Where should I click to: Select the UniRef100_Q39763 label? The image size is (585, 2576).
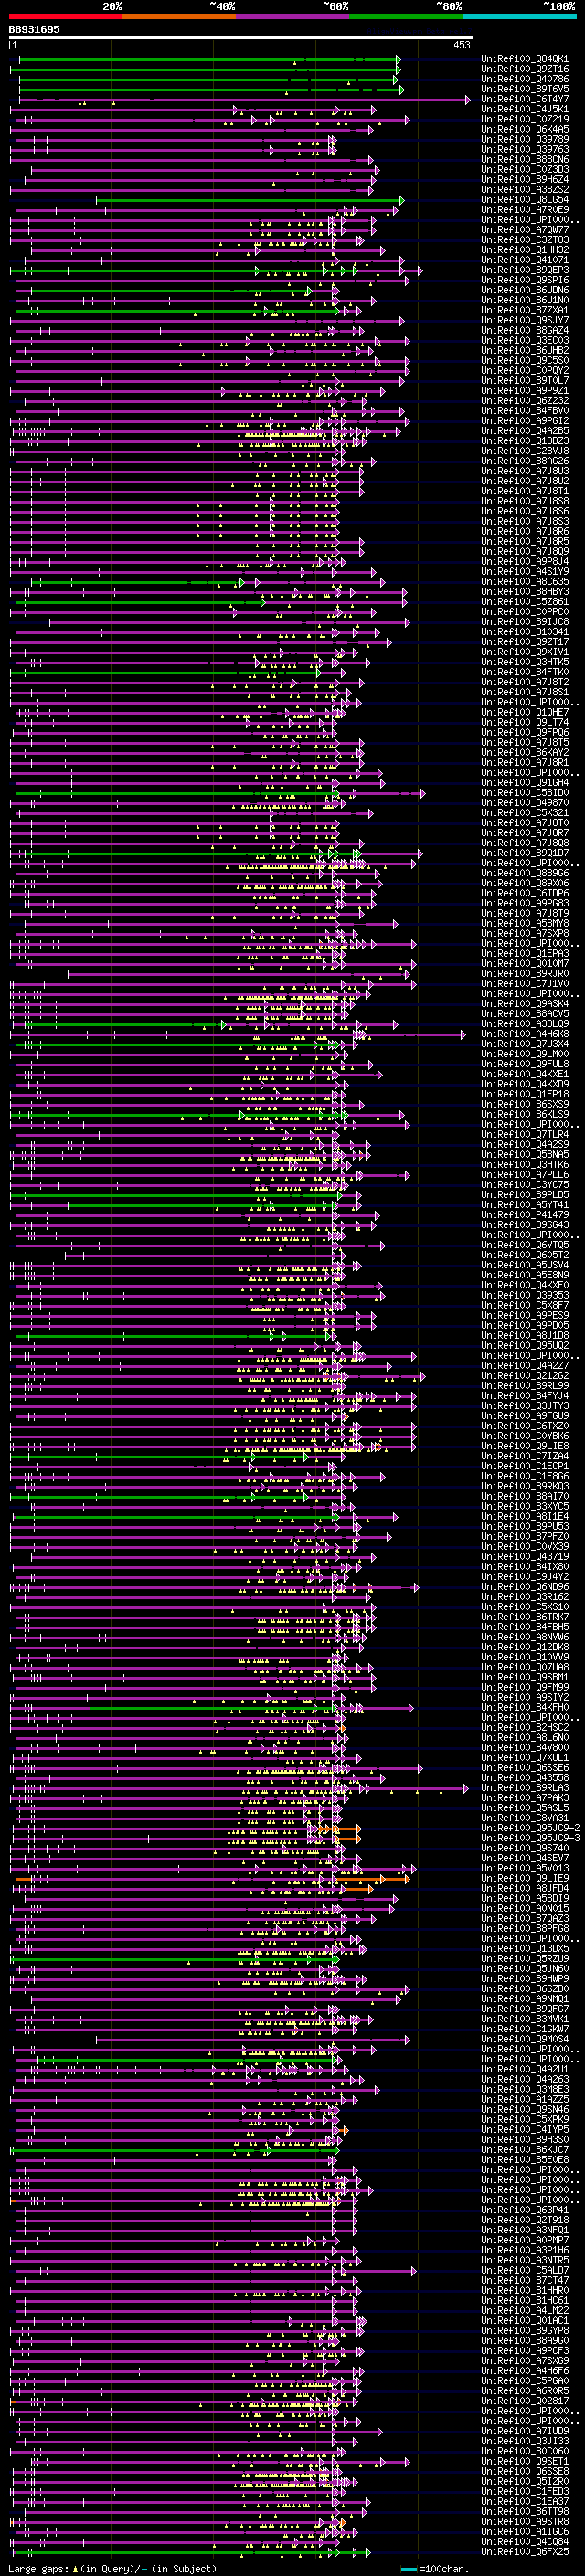(x=525, y=149)
